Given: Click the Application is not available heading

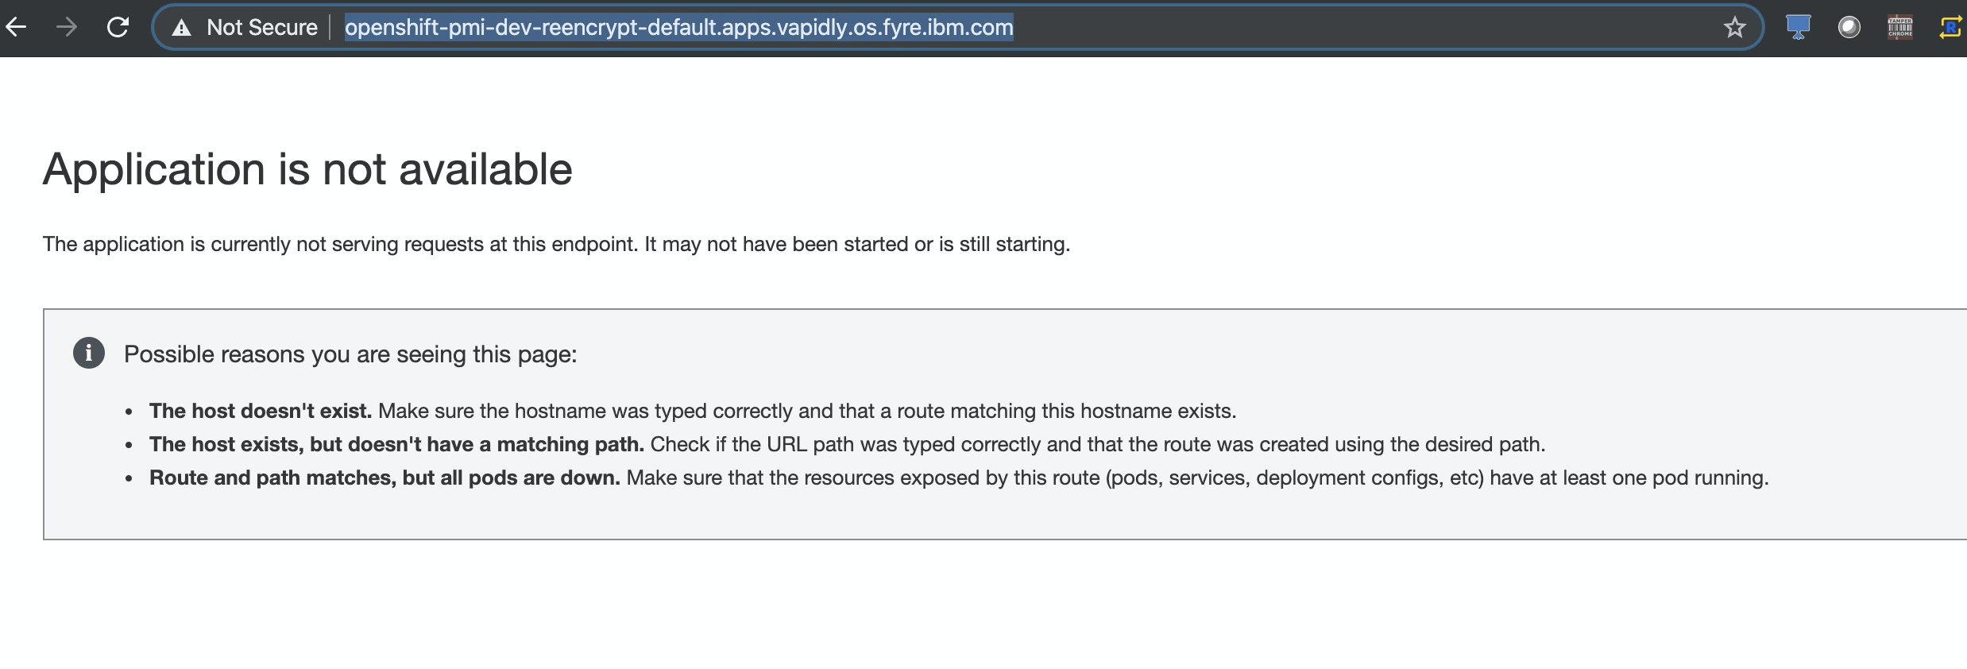Looking at the screenshot, I should (x=307, y=169).
